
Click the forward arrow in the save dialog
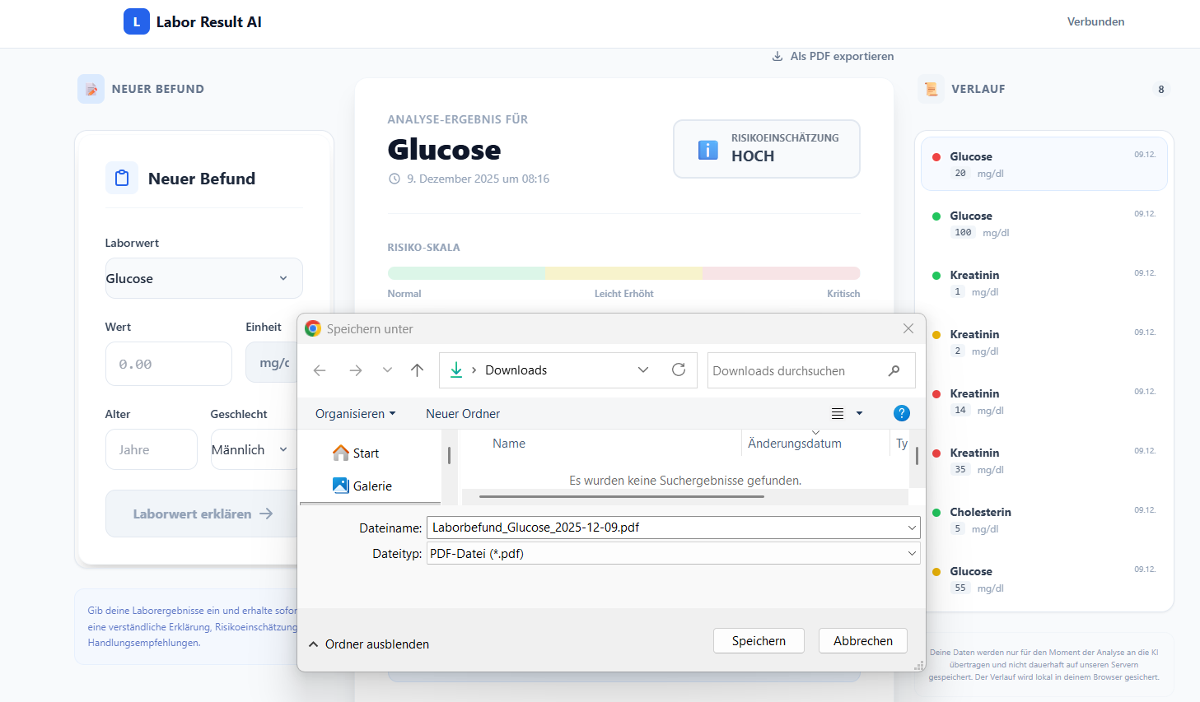coord(355,370)
